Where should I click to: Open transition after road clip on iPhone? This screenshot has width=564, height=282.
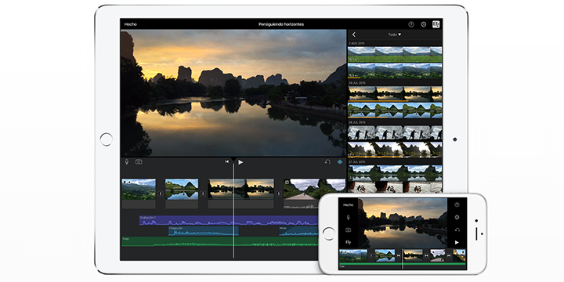point(449,255)
